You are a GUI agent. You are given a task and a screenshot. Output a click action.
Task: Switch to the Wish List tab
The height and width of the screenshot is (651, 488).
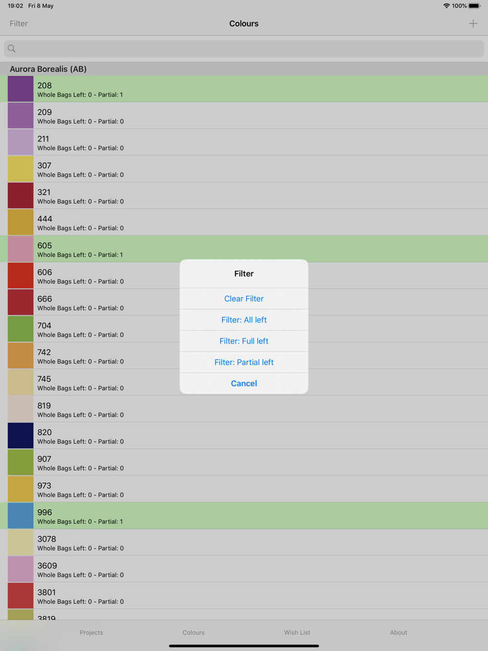[297, 632]
